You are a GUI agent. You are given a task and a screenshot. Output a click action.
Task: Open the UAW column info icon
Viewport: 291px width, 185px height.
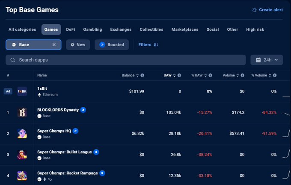point(179,75)
